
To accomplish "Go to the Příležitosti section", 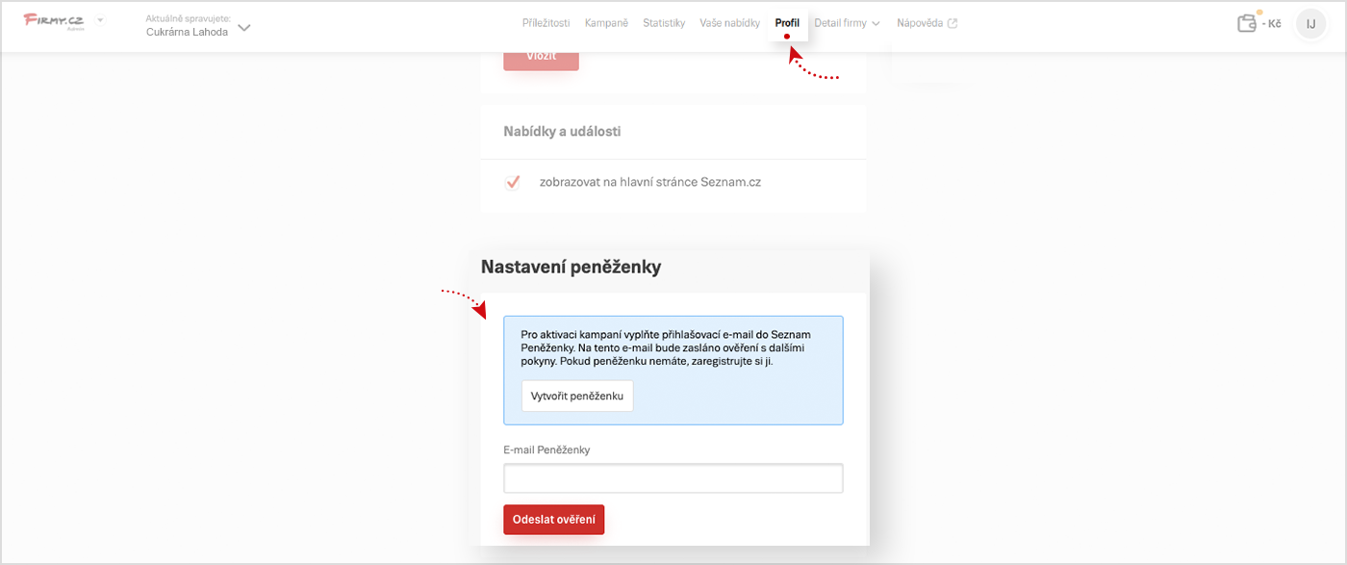I will 546,23.
